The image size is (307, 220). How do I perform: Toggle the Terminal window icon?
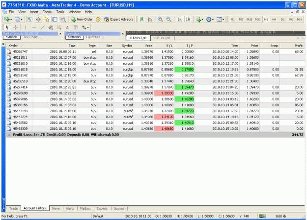coord(55,19)
